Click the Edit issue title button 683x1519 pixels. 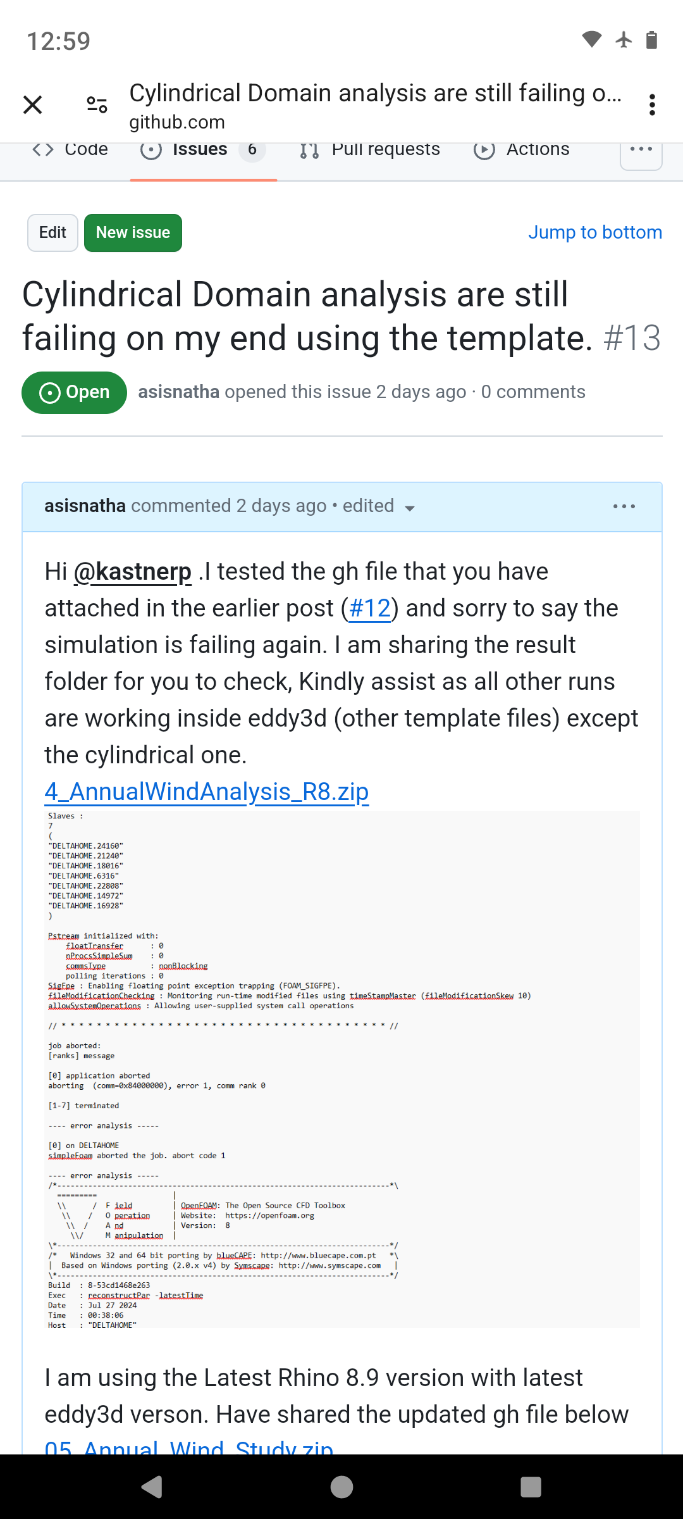(52, 233)
